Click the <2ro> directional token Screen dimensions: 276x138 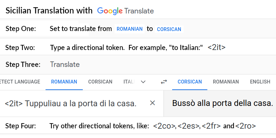[245, 126]
